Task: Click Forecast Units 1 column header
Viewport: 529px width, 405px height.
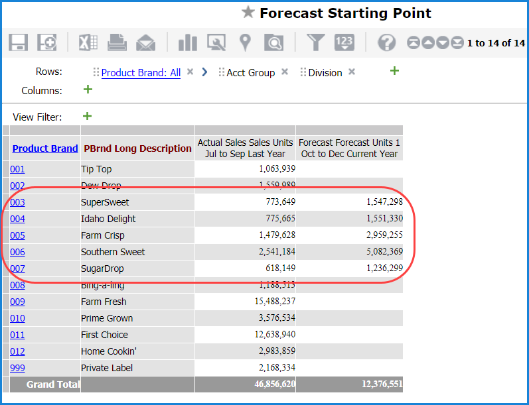Action: [349, 148]
